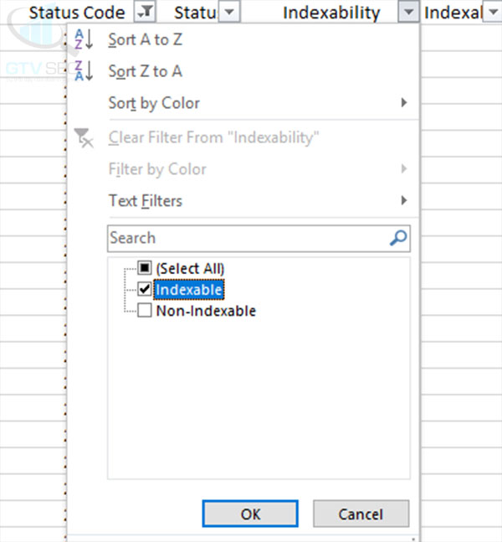Screen dimensions: 502x542
Task: Open the Text Filters menu item
Action: tap(146, 201)
